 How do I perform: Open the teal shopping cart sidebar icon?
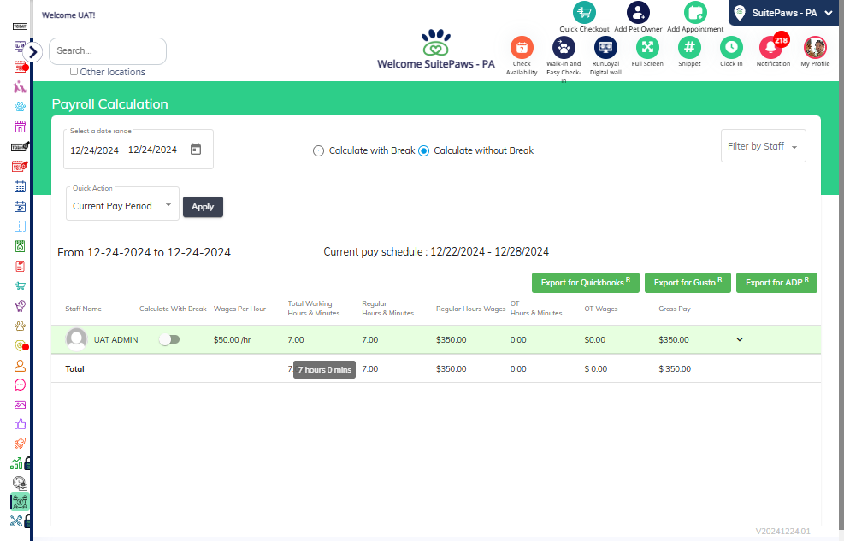point(20,286)
